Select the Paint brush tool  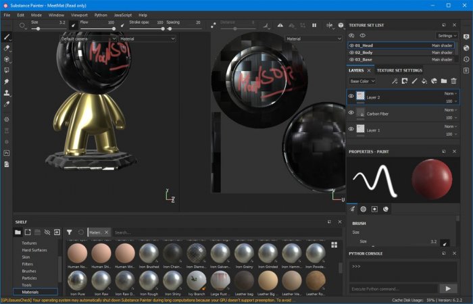click(x=7, y=36)
